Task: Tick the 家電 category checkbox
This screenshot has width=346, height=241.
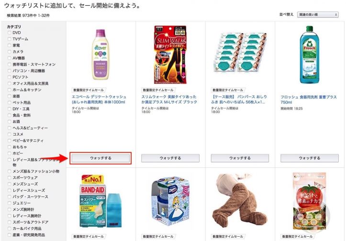Action: tap(9, 46)
